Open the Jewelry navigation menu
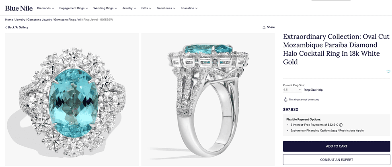This screenshot has height=167, width=392. click(x=129, y=8)
